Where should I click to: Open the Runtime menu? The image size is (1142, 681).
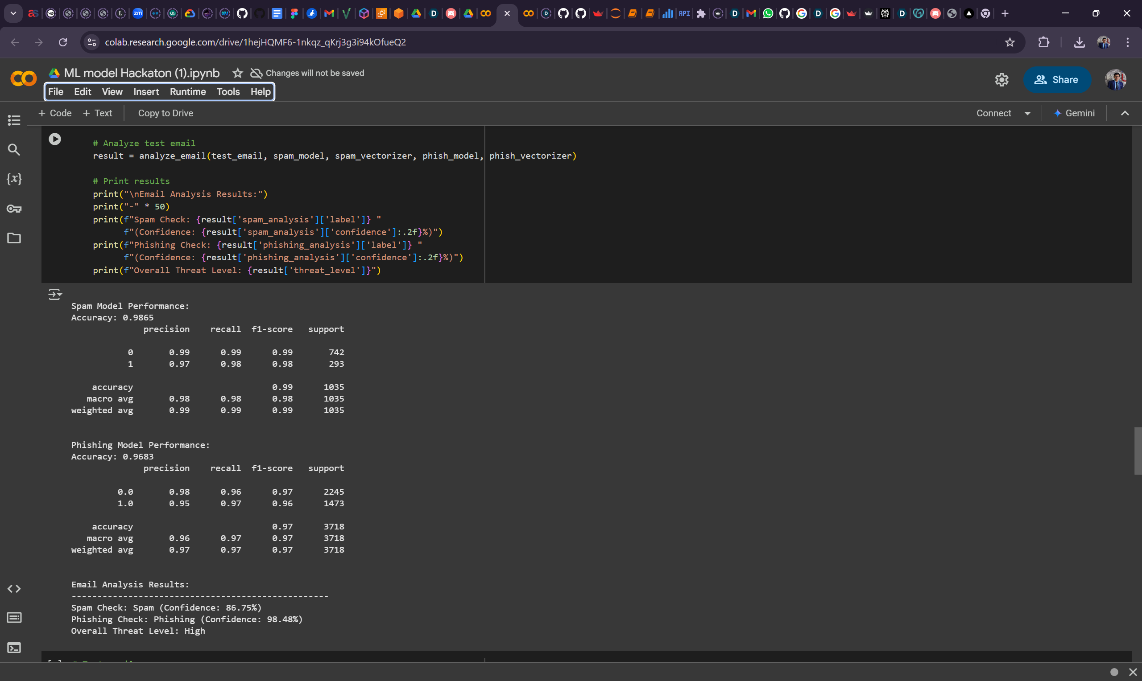pos(187,92)
